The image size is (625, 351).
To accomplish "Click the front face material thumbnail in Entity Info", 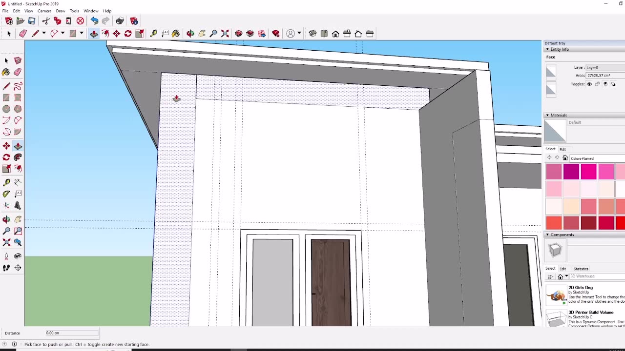I will [551, 72].
